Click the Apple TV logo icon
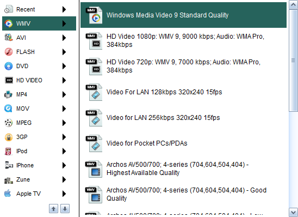 coord(8,194)
